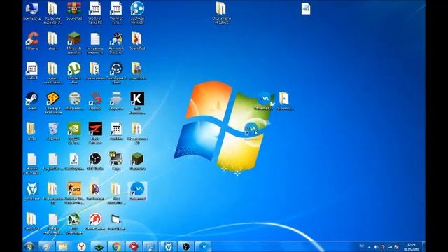Select the NVIDIA GeForce Experience shortcut
This screenshot has height=252, width=448.
point(74,129)
